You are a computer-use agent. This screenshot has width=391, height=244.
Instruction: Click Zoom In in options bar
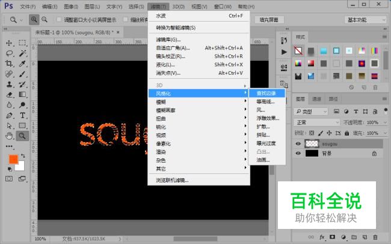(34, 19)
